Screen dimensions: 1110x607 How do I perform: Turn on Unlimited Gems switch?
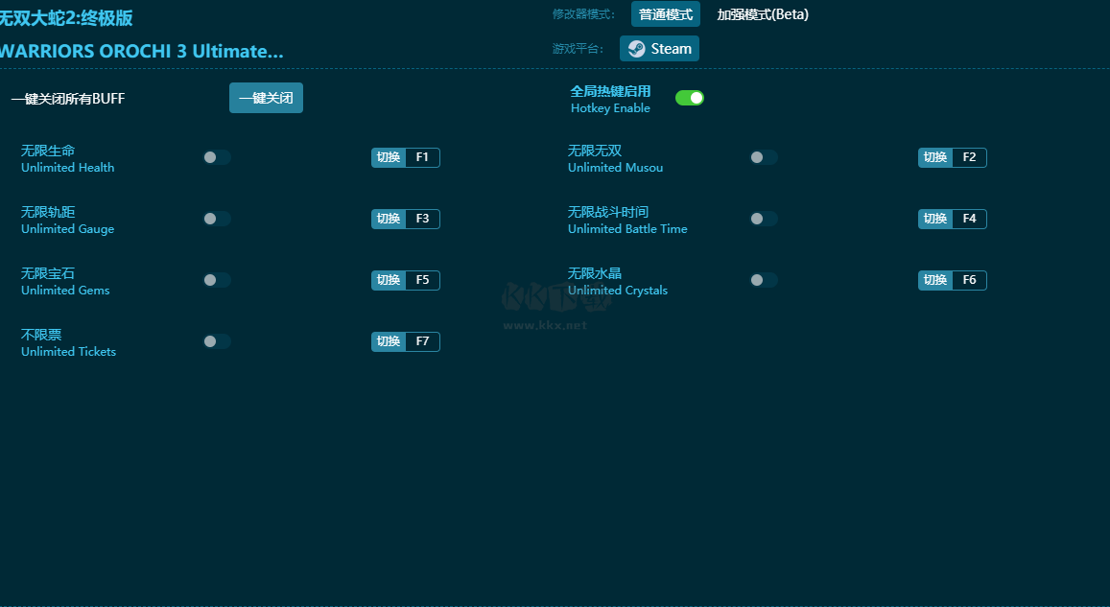click(x=217, y=280)
